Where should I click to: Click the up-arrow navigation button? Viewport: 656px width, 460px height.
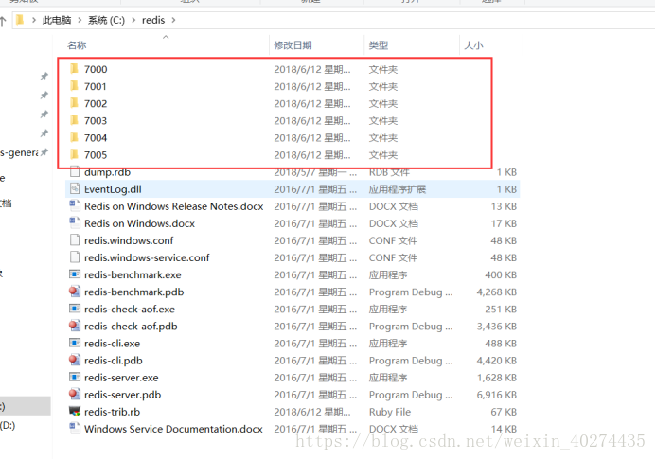pos(3,20)
